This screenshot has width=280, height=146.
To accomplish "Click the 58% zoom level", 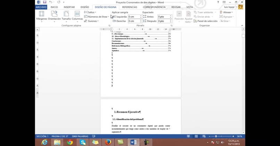I will click(x=239, y=136).
